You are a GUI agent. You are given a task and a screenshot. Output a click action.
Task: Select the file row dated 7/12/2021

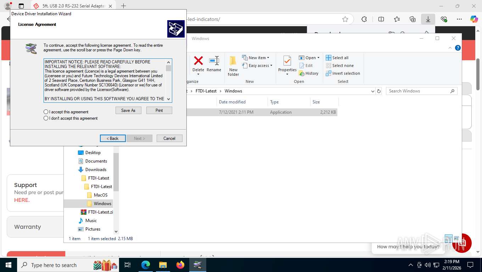pyautogui.click(x=262, y=112)
